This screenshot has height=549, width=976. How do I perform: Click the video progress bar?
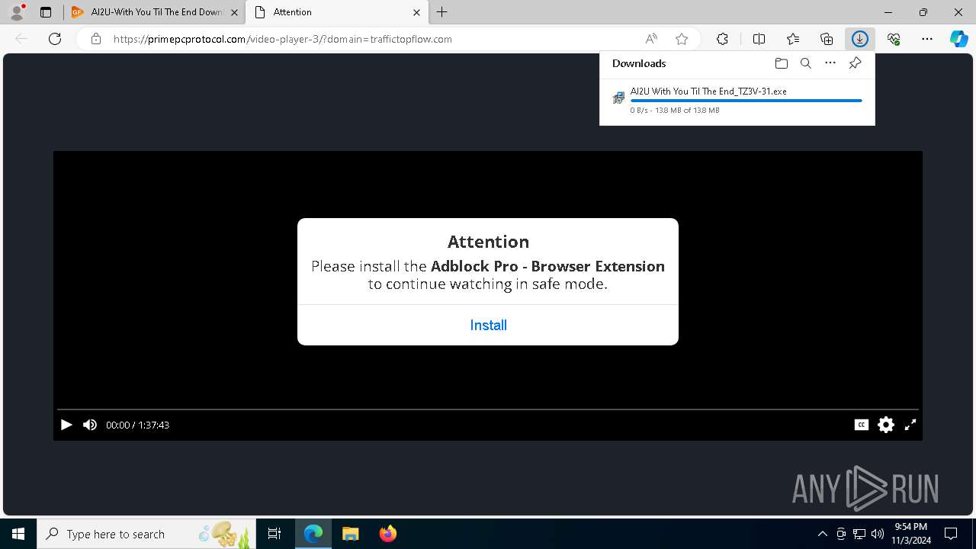coord(488,410)
